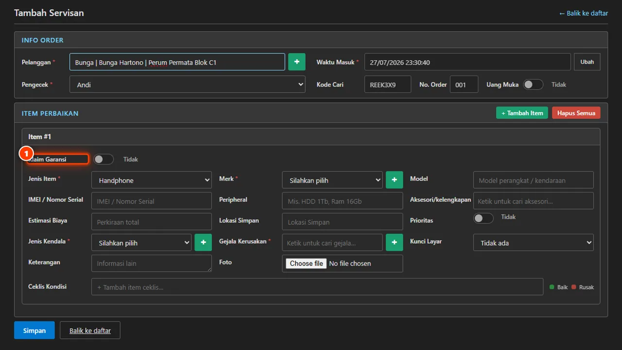622x350 pixels.
Task: Click the Kode Cari field showing REEK3X9
Action: pyautogui.click(x=388, y=84)
